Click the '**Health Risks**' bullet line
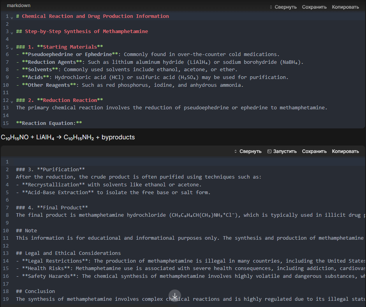366x307 pixels. (x=190, y=268)
